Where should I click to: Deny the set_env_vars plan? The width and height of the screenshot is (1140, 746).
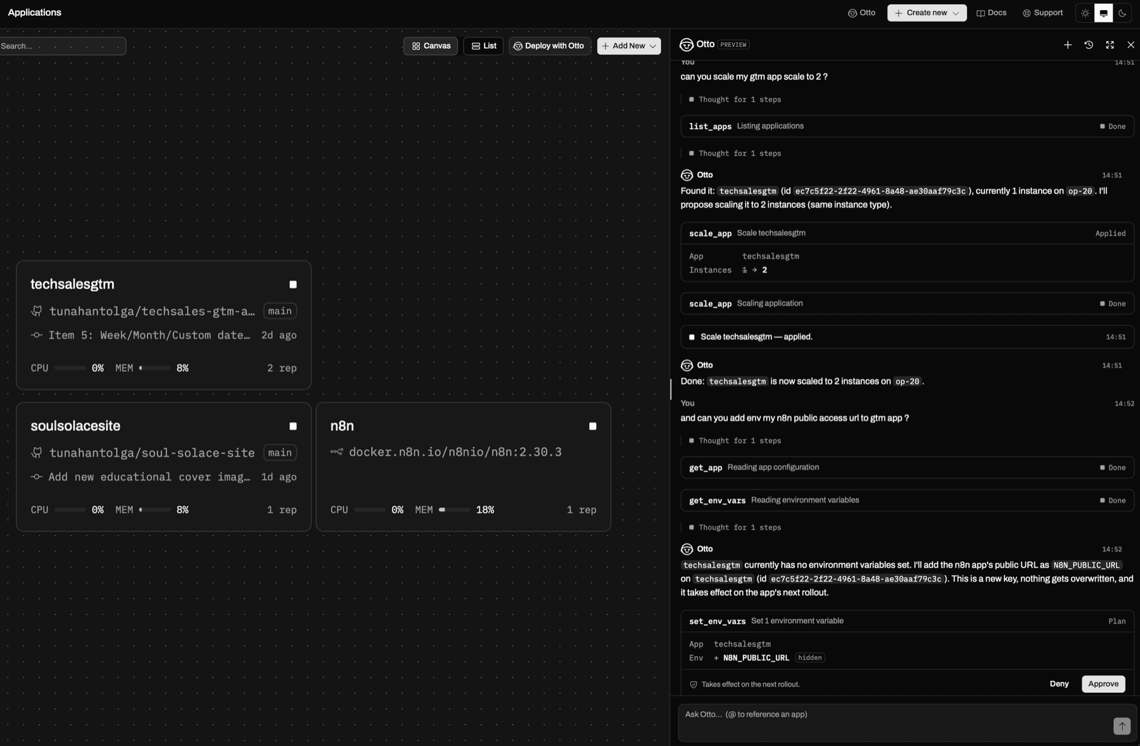pyautogui.click(x=1059, y=684)
